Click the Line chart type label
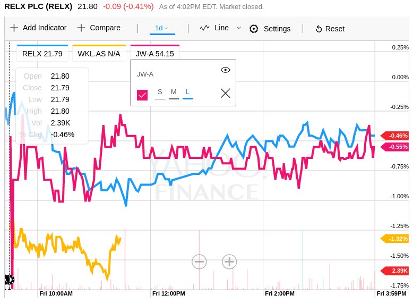 pos(221,28)
